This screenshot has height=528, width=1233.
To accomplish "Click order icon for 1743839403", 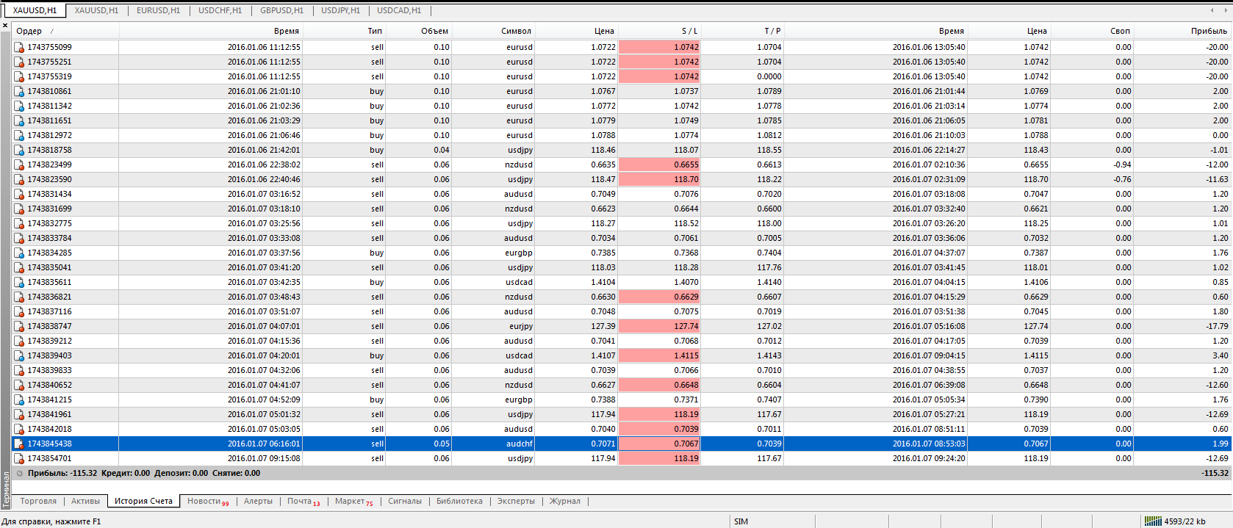I will 19,355.
